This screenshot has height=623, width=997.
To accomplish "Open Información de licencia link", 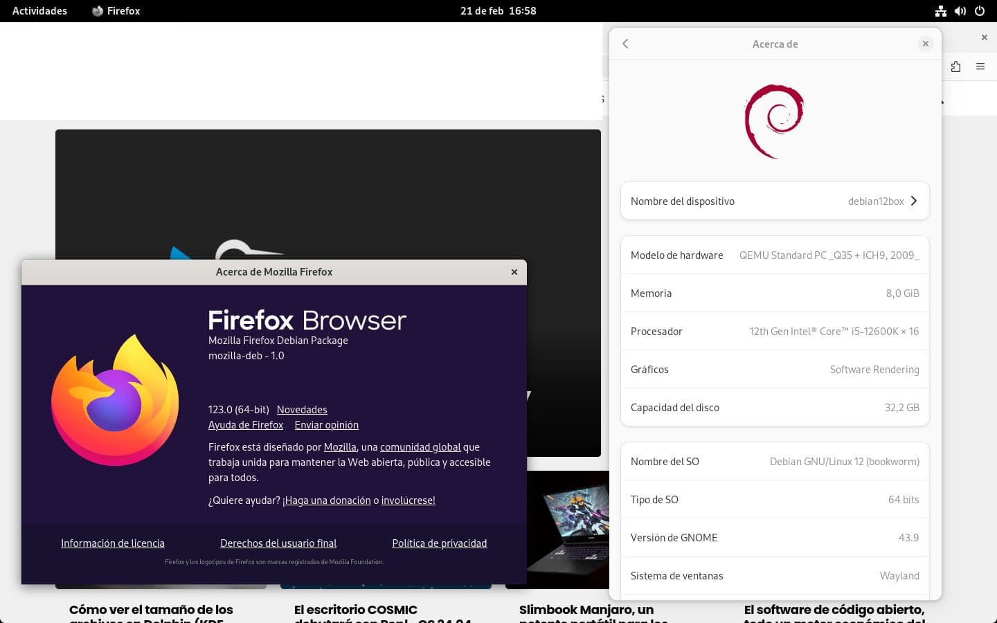I will pyautogui.click(x=113, y=543).
